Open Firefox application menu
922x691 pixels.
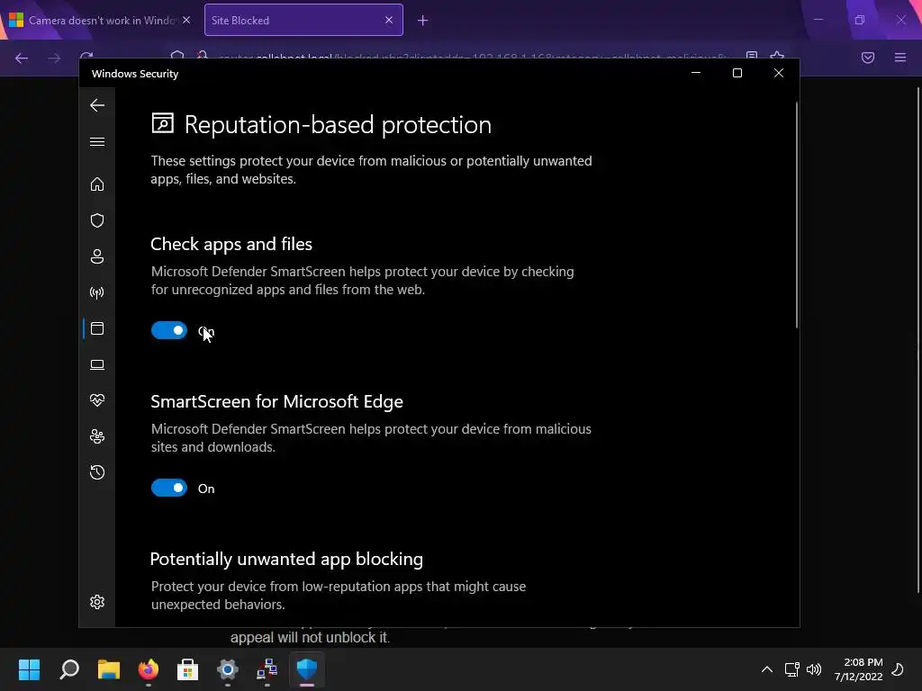tap(900, 58)
